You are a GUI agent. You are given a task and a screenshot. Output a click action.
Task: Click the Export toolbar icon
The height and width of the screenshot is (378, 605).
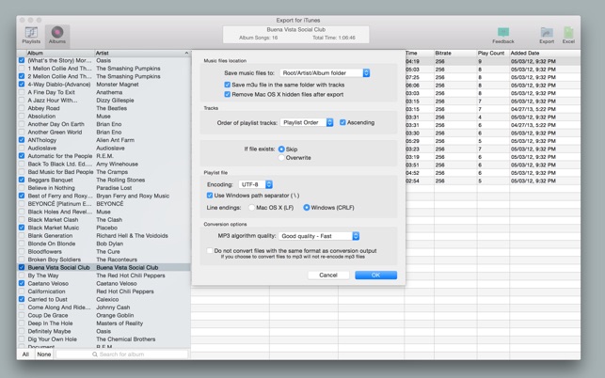pyautogui.click(x=547, y=35)
